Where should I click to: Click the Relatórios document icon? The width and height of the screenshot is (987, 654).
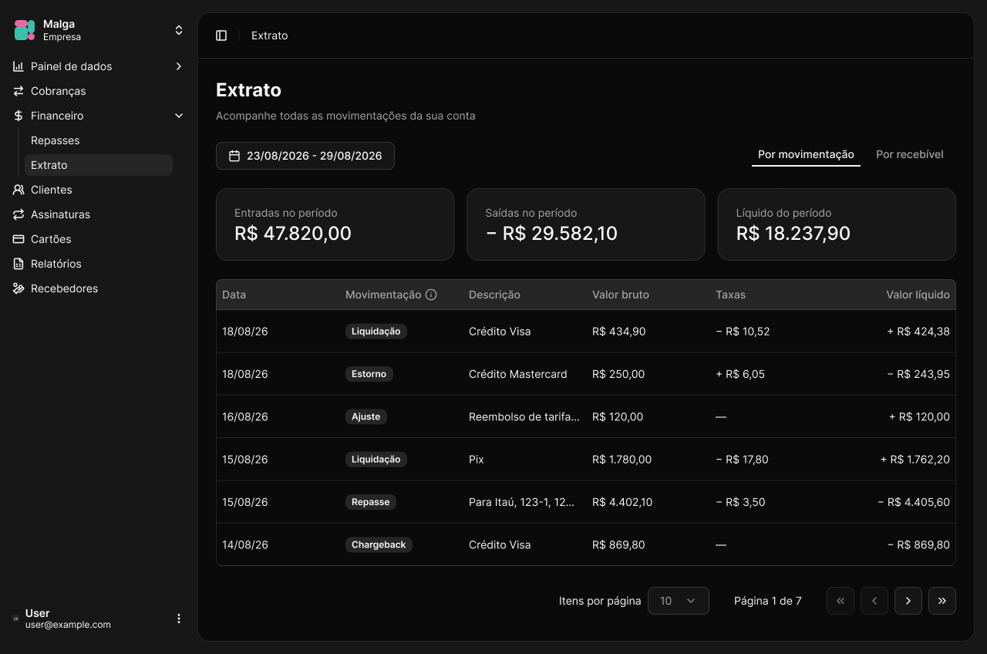pos(19,264)
